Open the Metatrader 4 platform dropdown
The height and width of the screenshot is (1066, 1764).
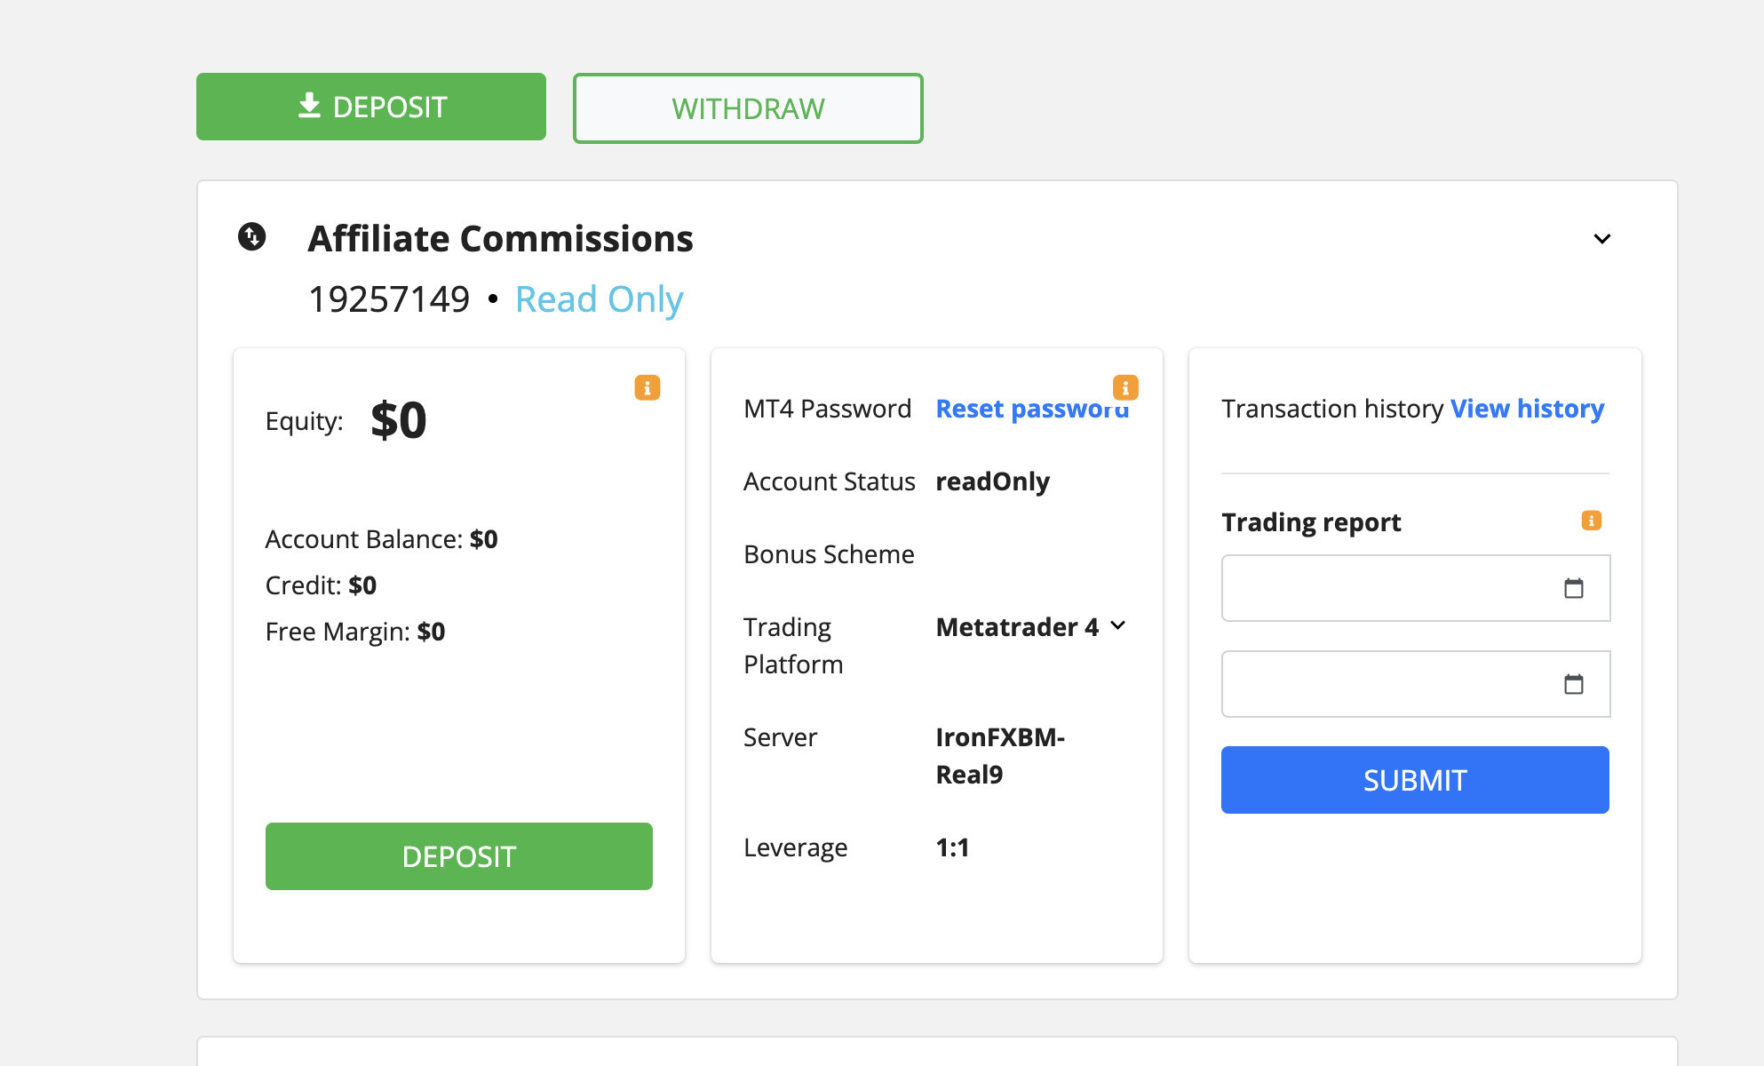(1030, 627)
